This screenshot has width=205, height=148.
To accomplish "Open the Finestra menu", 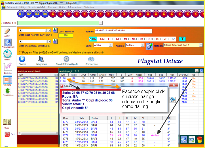I will point(52,7).
